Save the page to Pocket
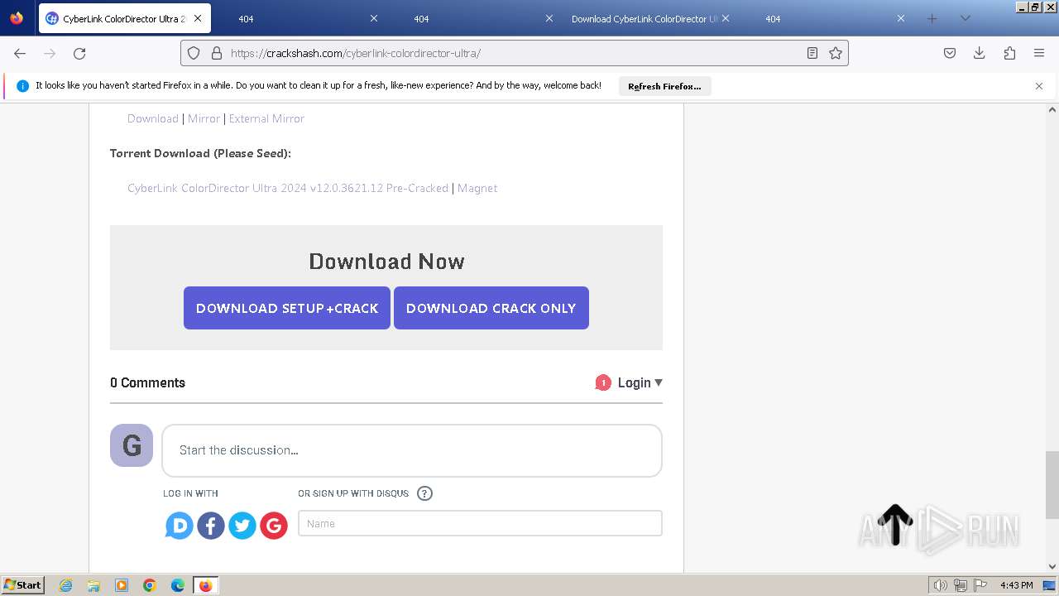Screen dimensions: 1059x596 point(950,53)
